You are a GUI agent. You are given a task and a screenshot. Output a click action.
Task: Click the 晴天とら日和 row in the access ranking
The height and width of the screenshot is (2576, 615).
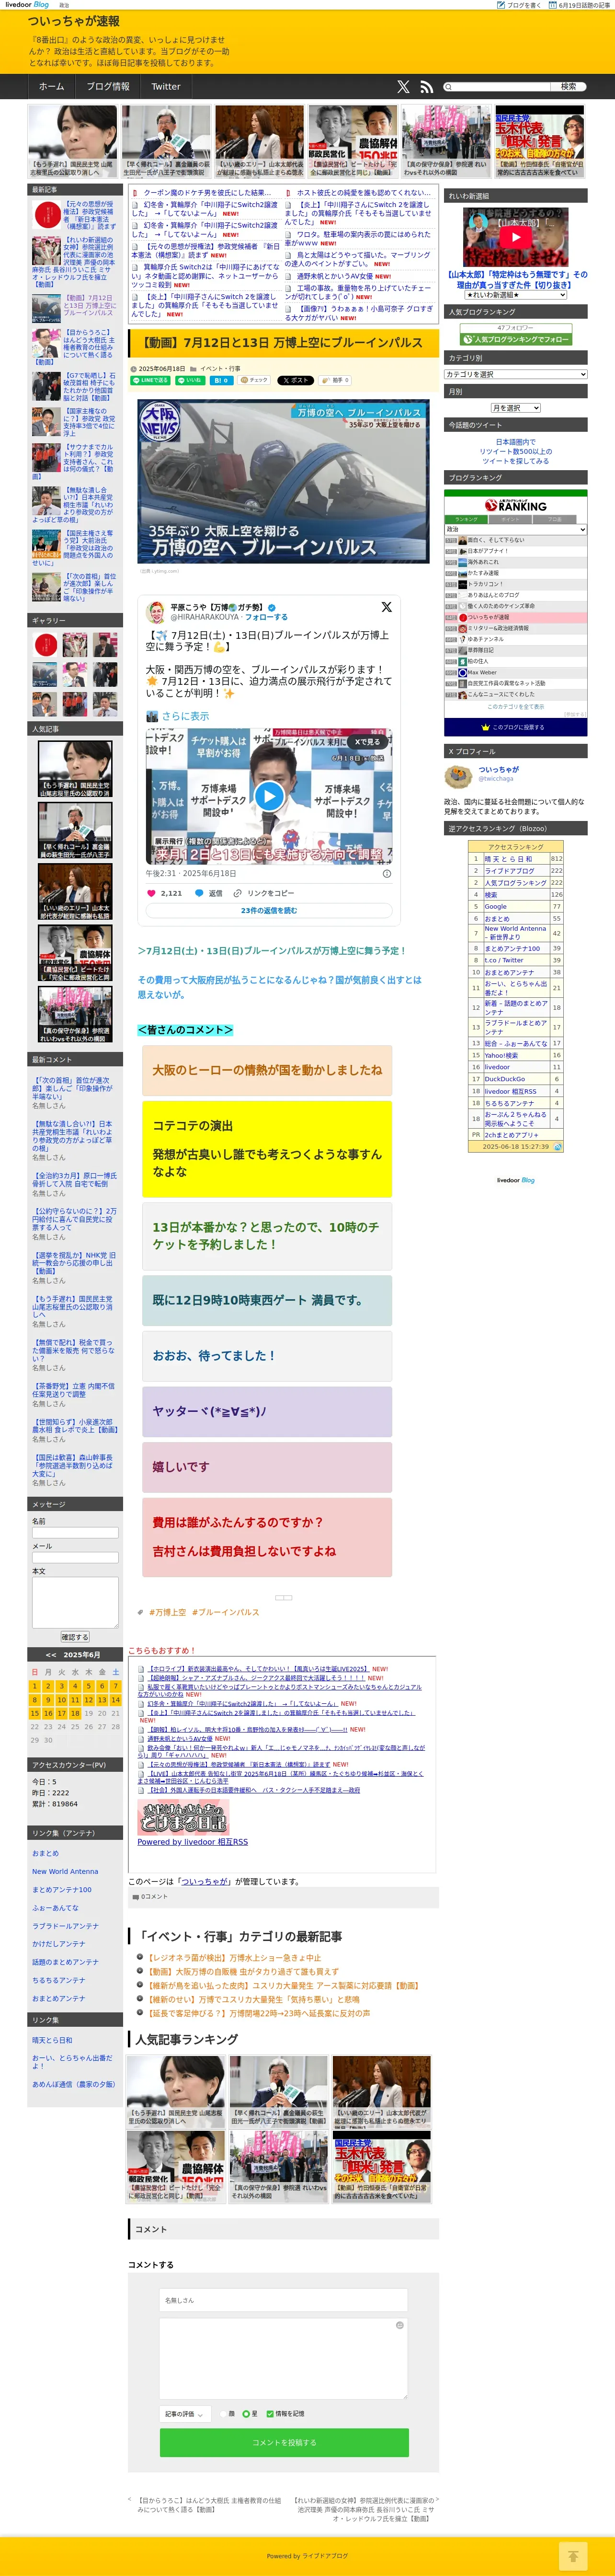pos(516,858)
